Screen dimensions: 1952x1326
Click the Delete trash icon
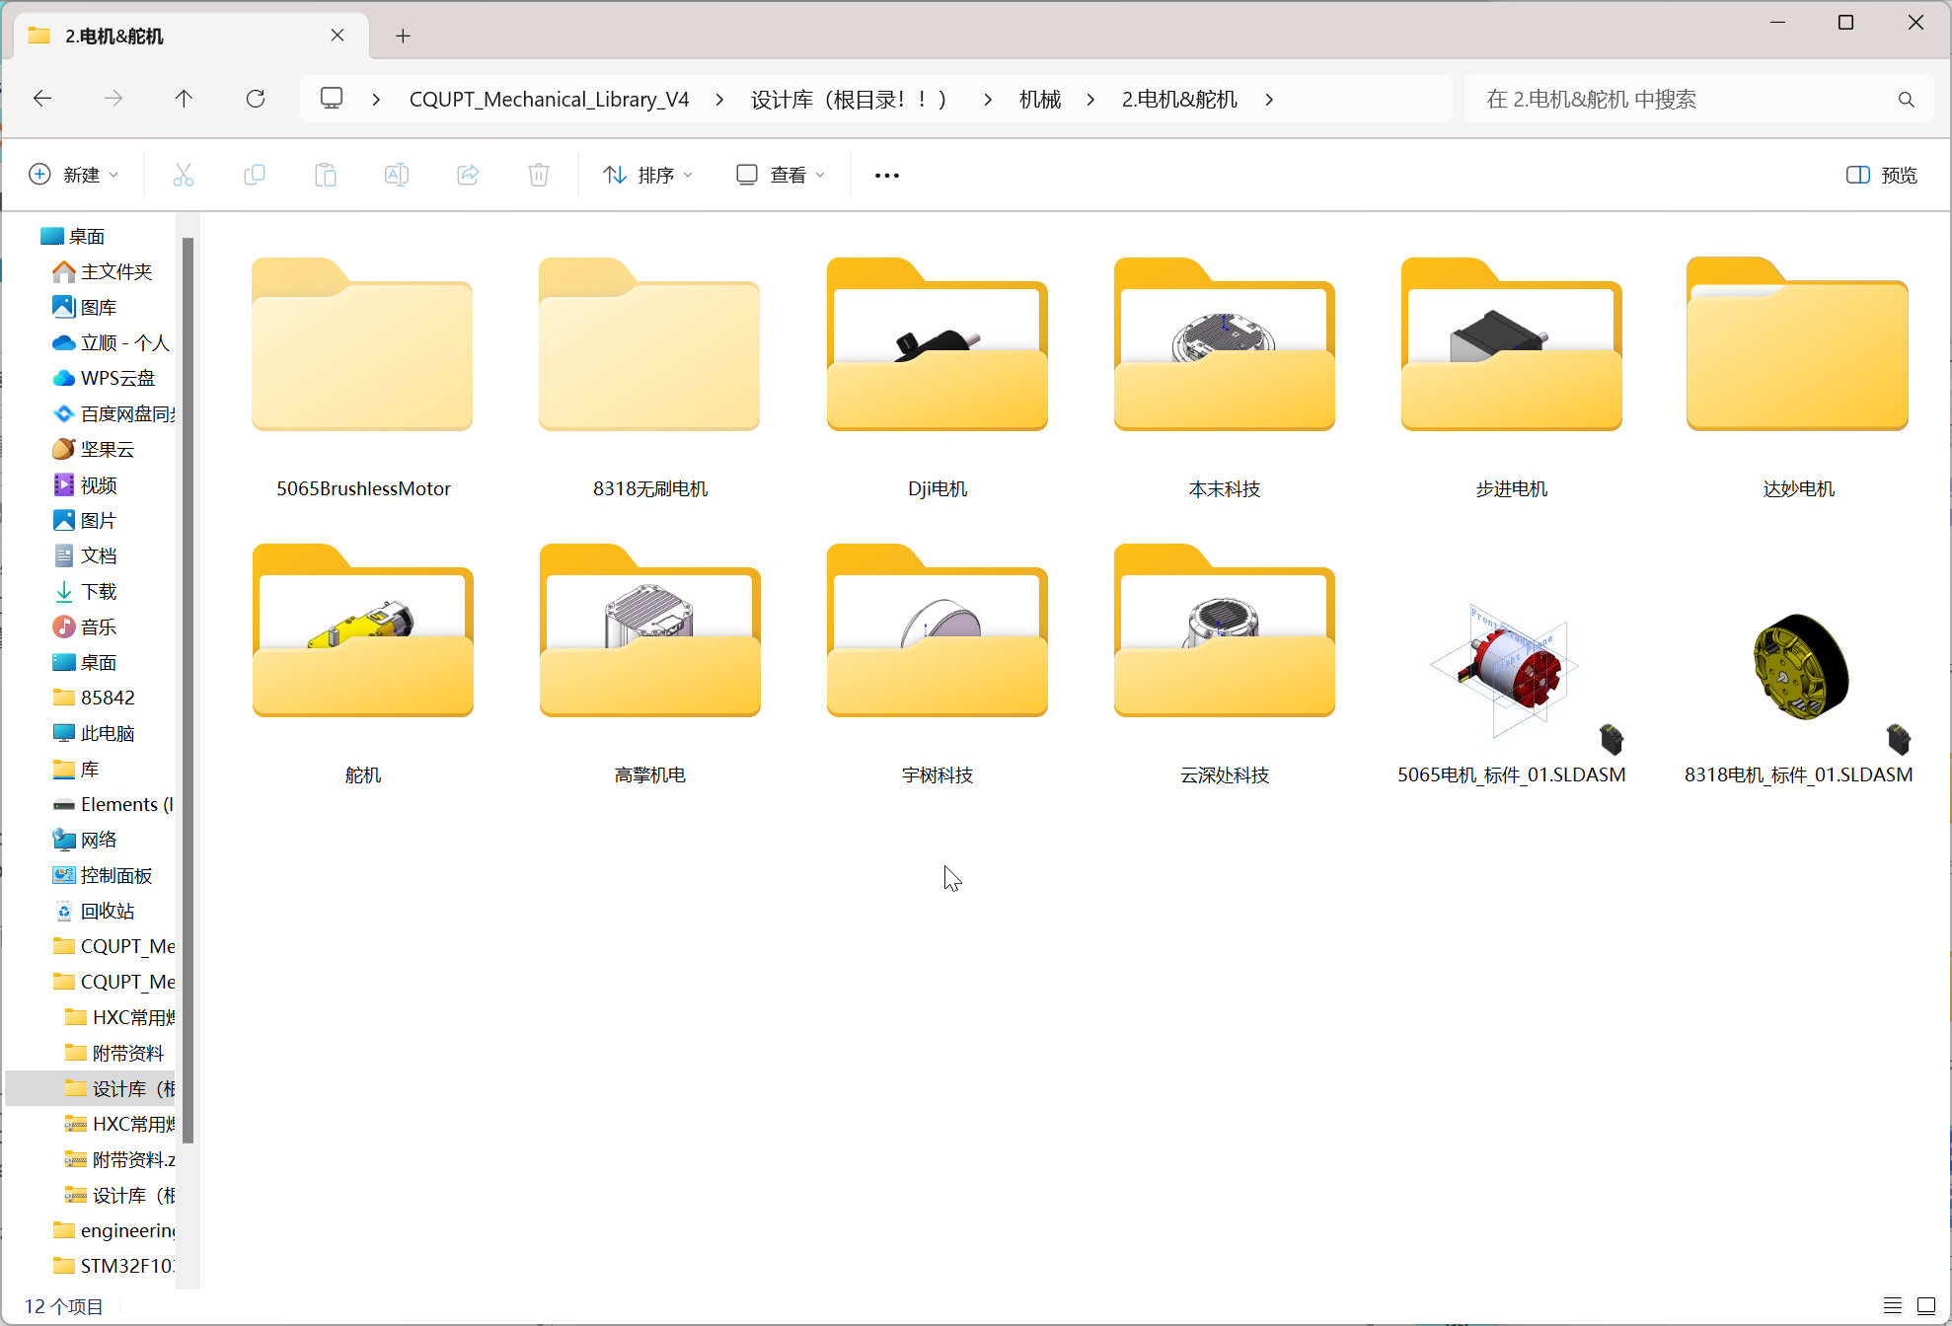click(x=539, y=175)
